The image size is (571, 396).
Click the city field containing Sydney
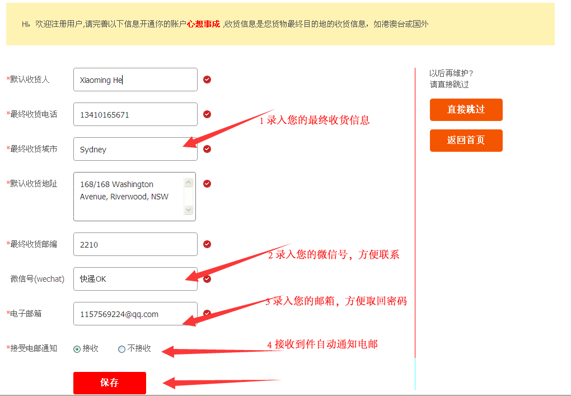pyautogui.click(x=135, y=149)
